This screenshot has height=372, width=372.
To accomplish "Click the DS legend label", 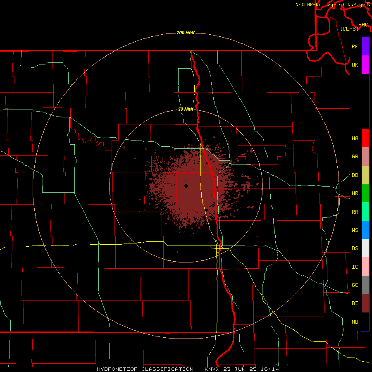I will coord(355,248).
